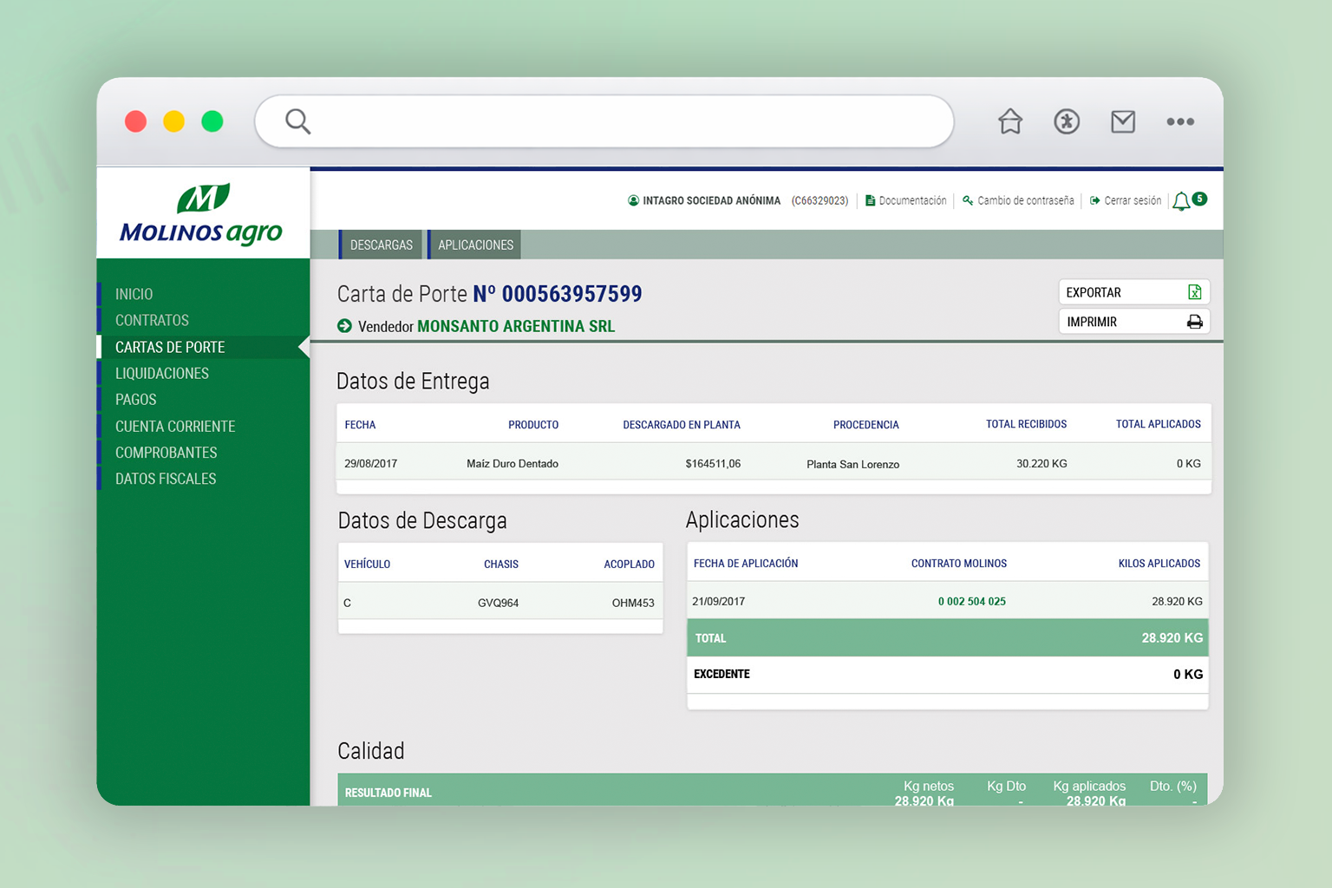Screen dimensions: 1332x888
Task: Open the browser's three-dot options menu
Action: [1180, 121]
